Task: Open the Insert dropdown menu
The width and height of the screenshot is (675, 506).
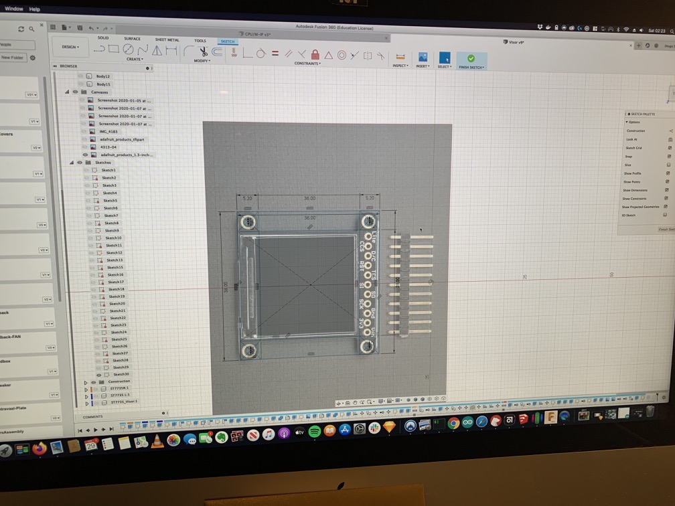Action: click(x=423, y=66)
